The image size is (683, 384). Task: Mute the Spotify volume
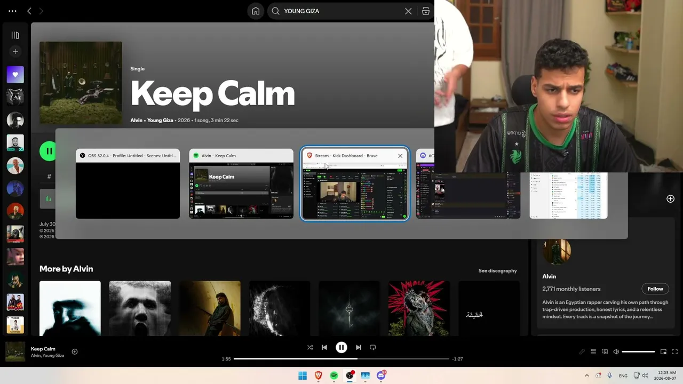click(616, 352)
